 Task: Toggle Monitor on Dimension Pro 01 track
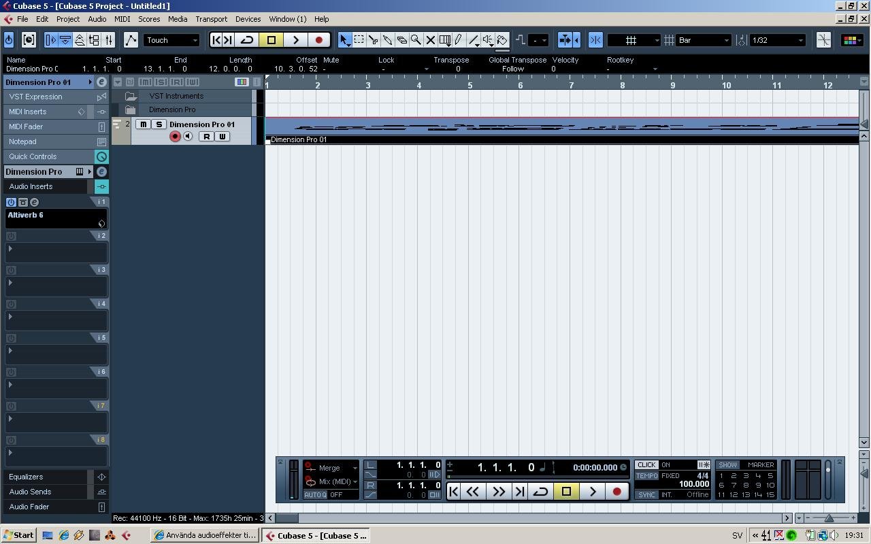pos(188,137)
